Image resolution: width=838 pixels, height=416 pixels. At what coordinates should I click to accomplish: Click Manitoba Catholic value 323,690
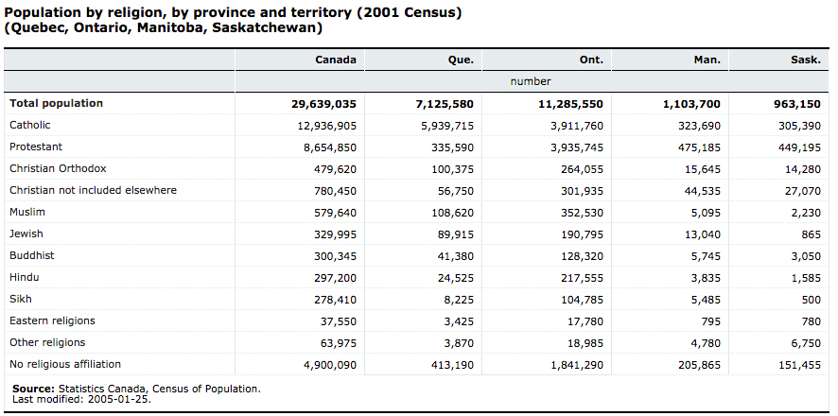coord(699,126)
